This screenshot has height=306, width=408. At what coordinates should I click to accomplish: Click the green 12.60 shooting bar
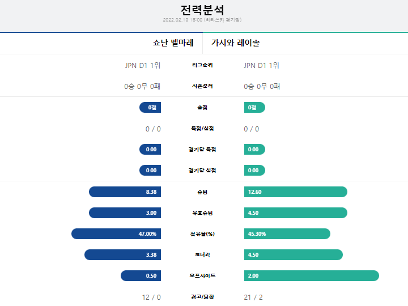[296, 192]
